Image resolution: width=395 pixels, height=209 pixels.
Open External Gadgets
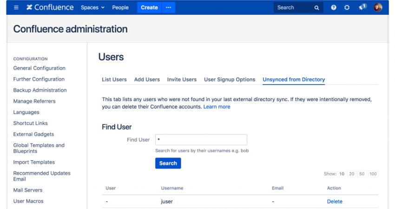(33, 134)
